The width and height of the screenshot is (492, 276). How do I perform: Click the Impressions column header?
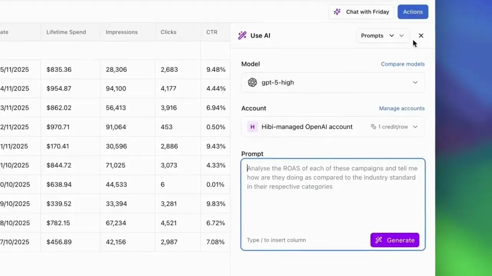pos(121,32)
